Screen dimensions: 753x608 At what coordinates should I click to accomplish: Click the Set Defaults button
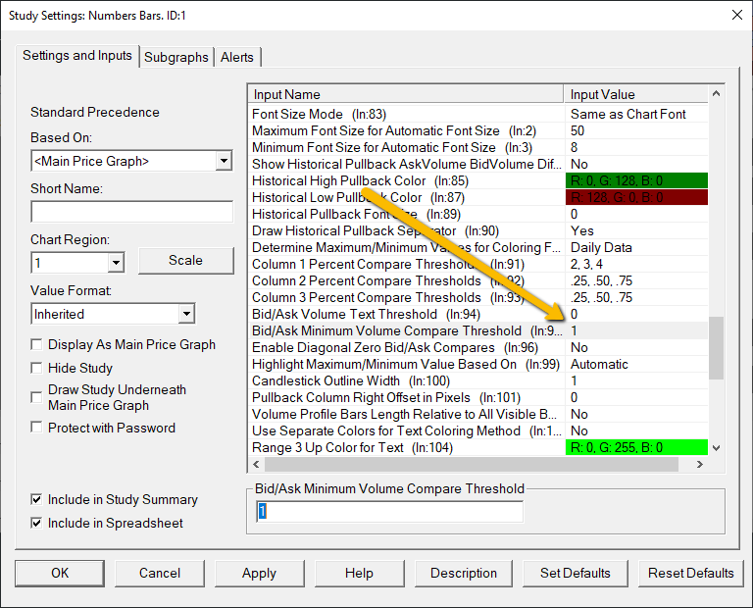tap(575, 573)
